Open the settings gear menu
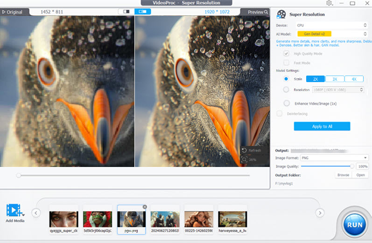 tap(330, 3)
